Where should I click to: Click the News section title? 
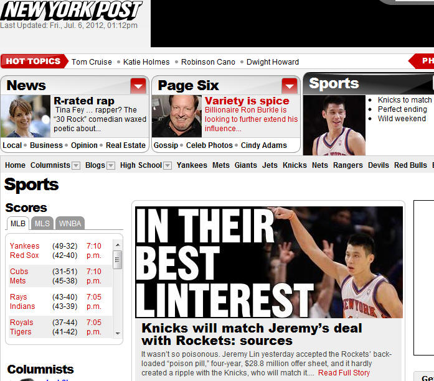click(x=26, y=85)
